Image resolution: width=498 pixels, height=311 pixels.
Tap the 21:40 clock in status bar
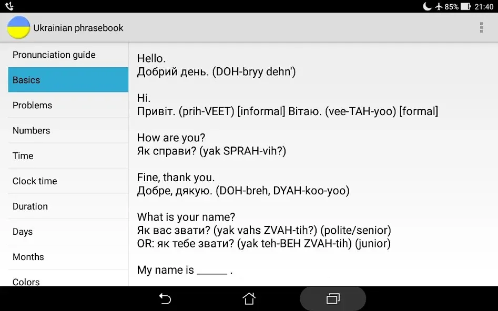click(484, 7)
